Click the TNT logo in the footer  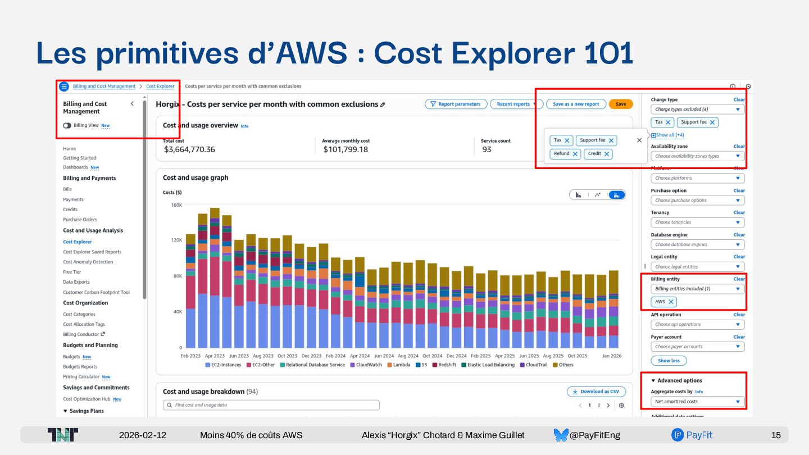(x=63, y=435)
